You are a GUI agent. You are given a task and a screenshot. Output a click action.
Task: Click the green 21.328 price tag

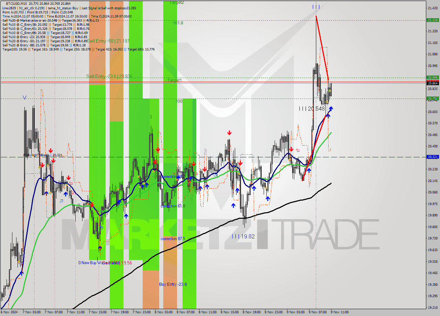click(x=432, y=20)
